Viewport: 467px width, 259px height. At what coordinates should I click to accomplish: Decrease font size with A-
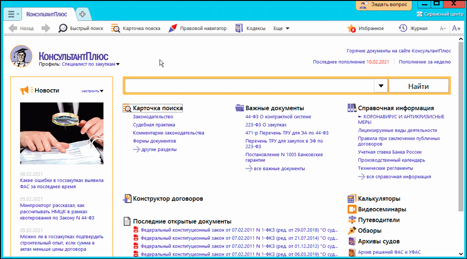coord(443,29)
